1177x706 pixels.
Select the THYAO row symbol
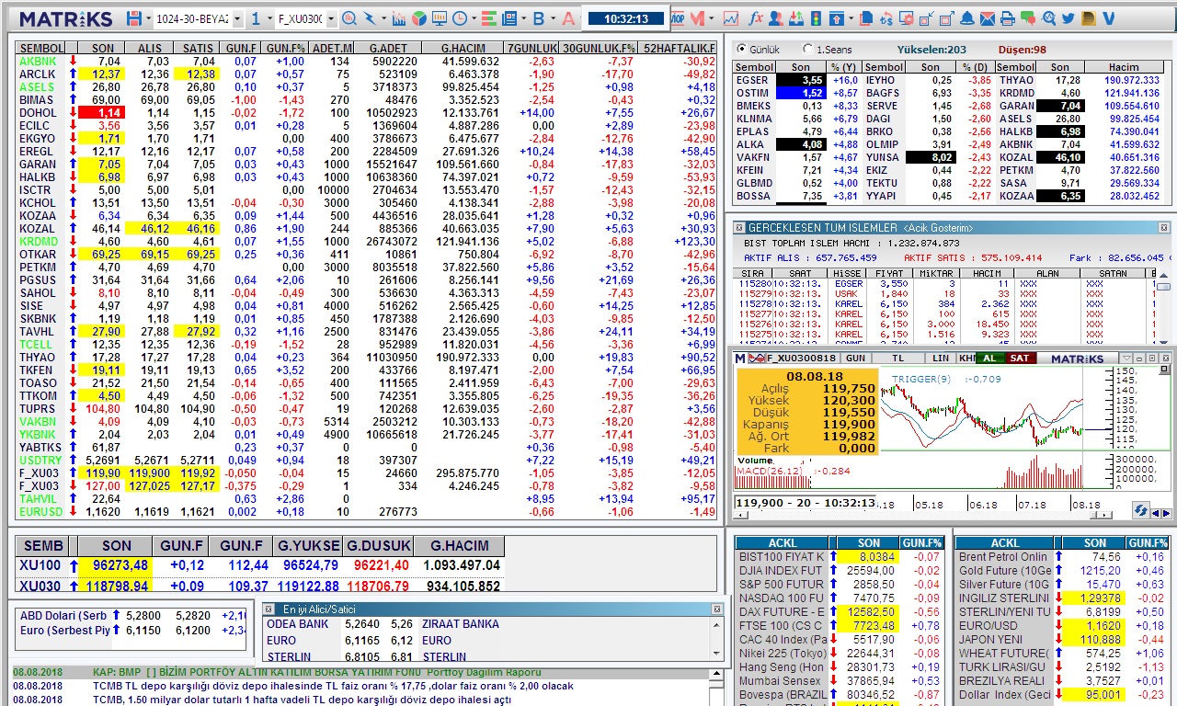coord(37,357)
